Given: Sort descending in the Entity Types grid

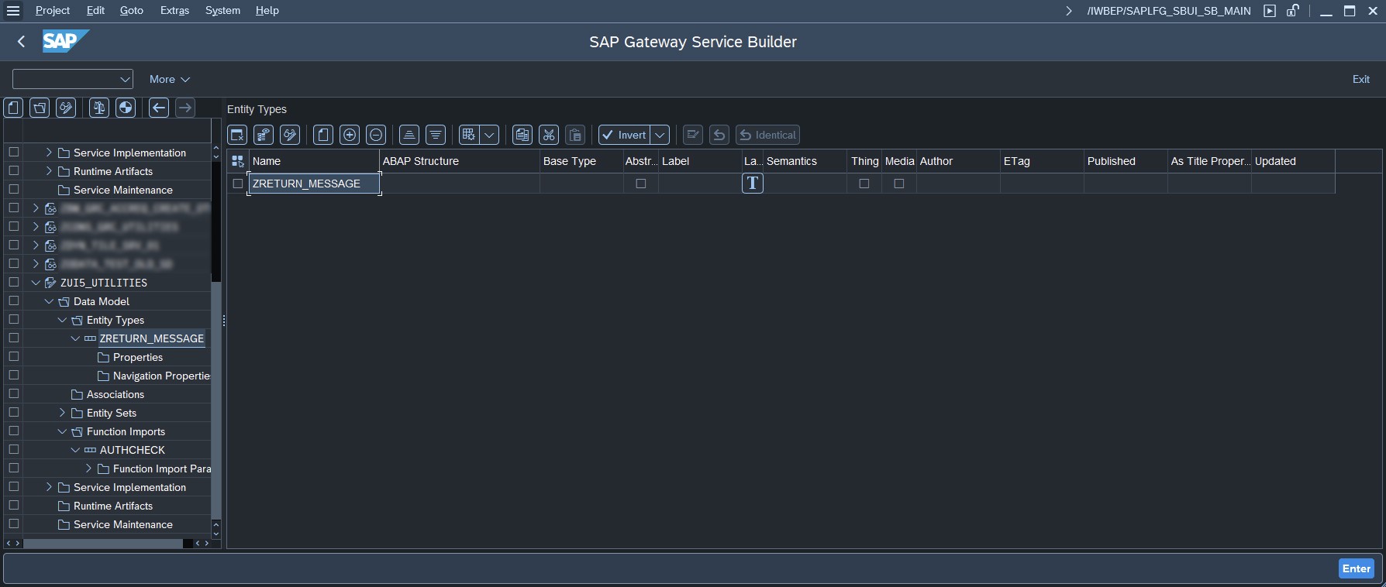Looking at the screenshot, I should pyautogui.click(x=436, y=135).
